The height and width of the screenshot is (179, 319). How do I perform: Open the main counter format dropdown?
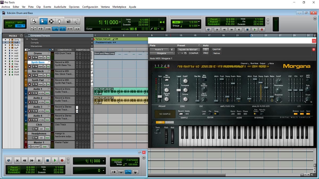click(120, 22)
